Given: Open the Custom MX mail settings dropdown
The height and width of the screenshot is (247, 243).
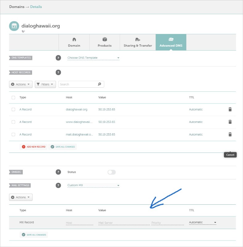Looking at the screenshot, I should [93, 186].
